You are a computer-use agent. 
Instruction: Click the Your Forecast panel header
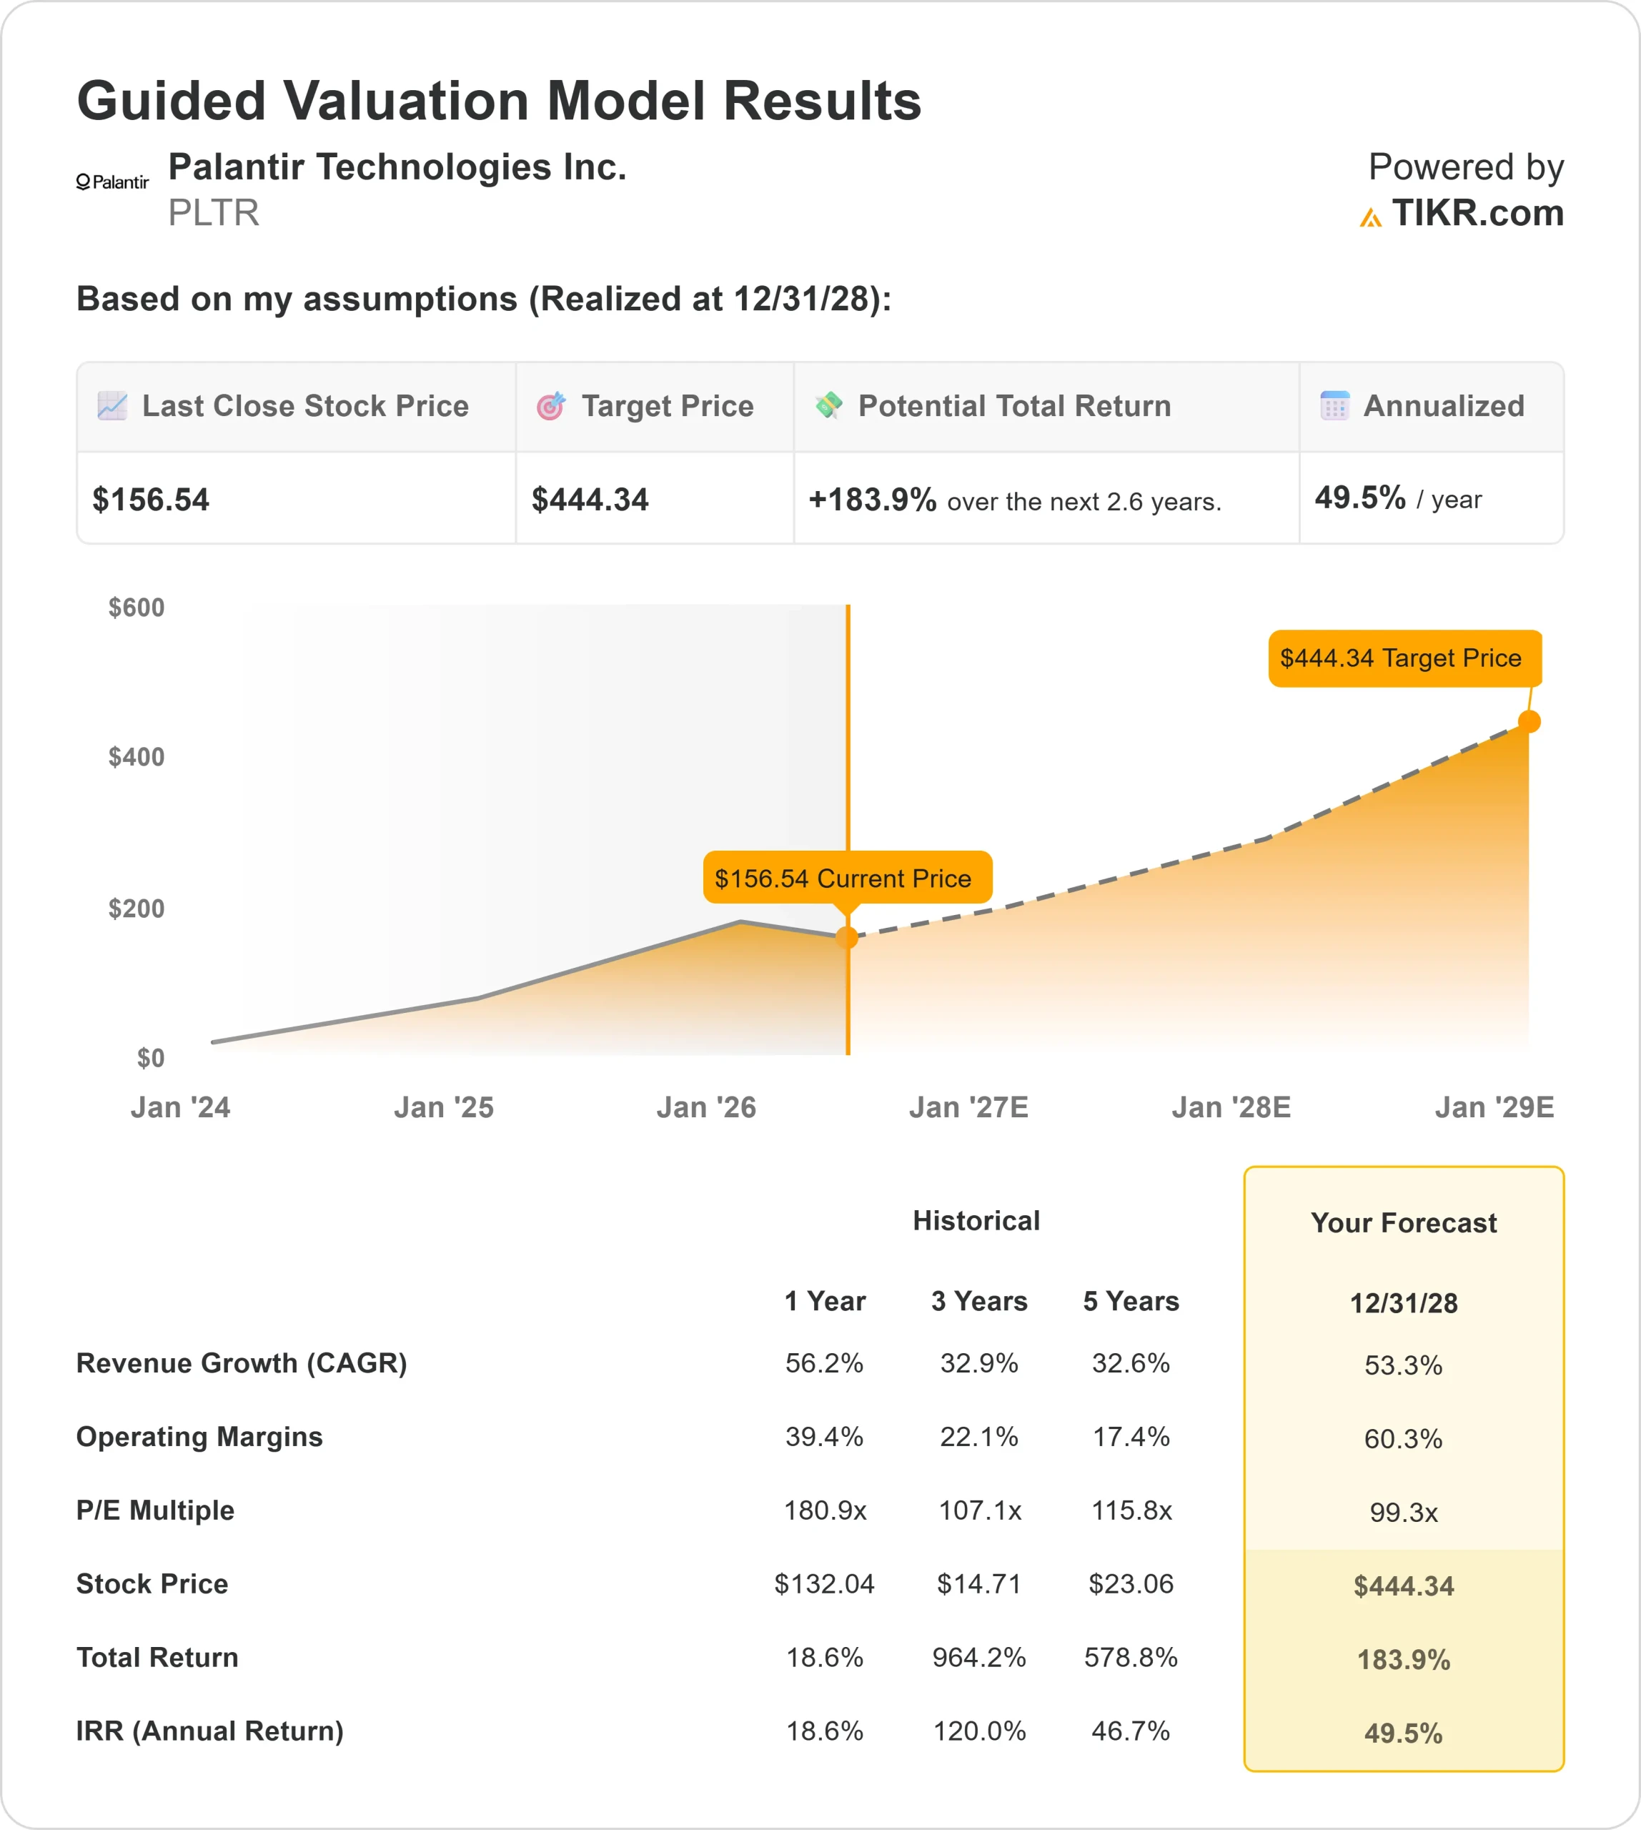coord(1404,1223)
